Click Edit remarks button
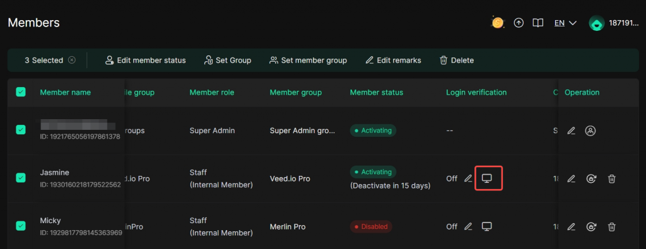 click(x=393, y=60)
